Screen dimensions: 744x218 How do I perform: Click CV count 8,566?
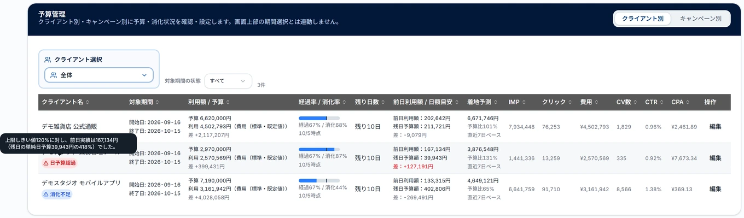point(624,189)
